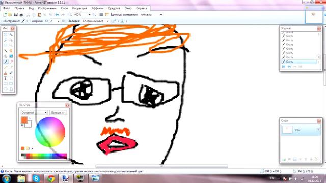Select the highlighted Кисть history entry

coord(299,62)
